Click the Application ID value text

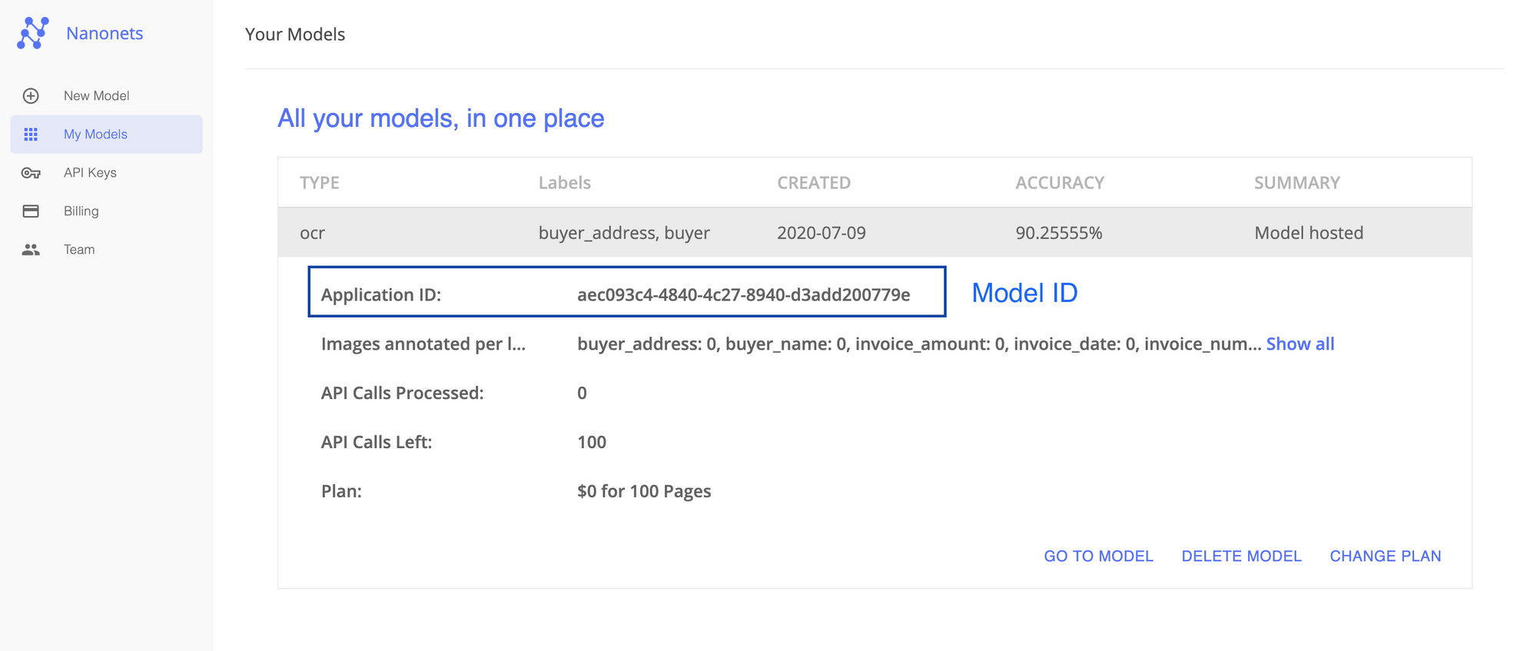(x=743, y=295)
